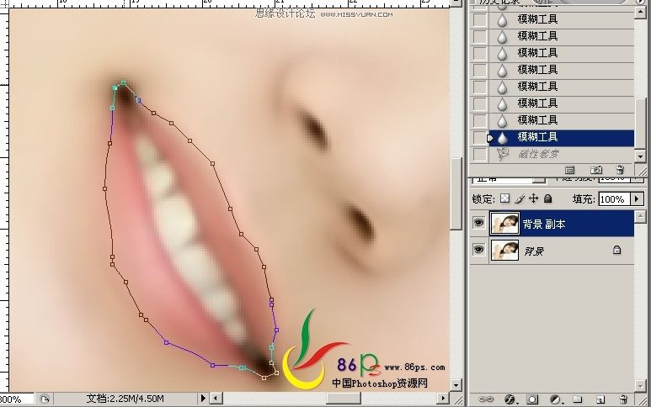Add a layer mask

[x=532, y=399]
